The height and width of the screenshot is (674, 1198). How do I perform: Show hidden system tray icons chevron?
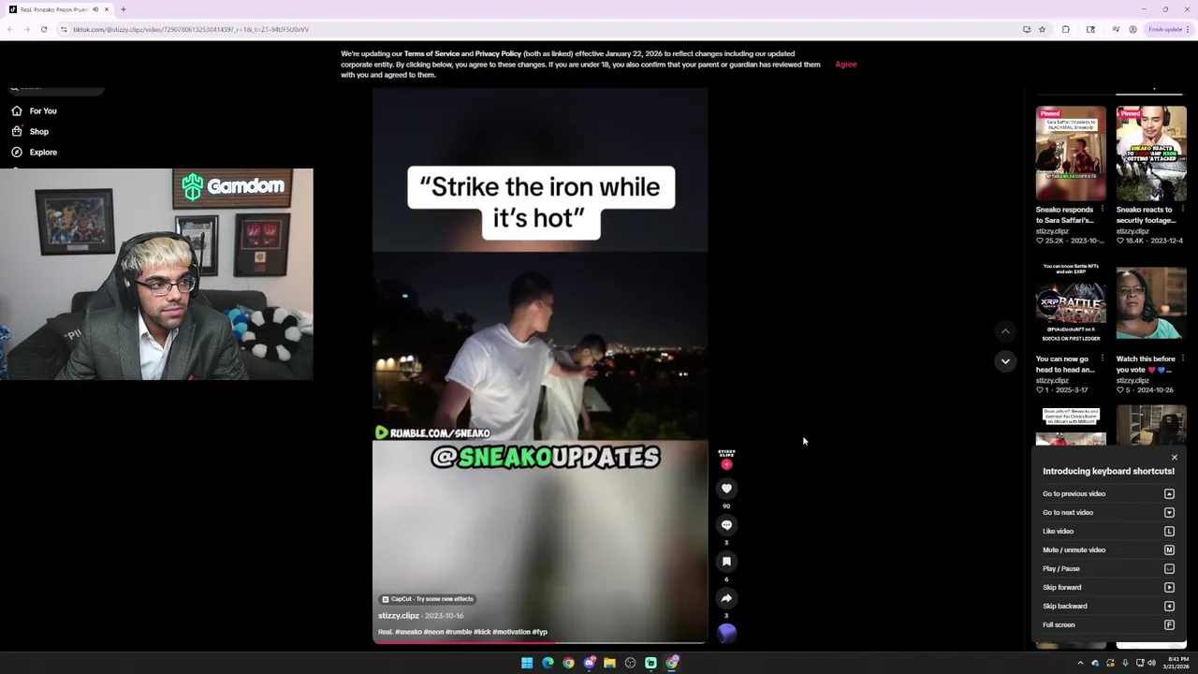[1080, 663]
